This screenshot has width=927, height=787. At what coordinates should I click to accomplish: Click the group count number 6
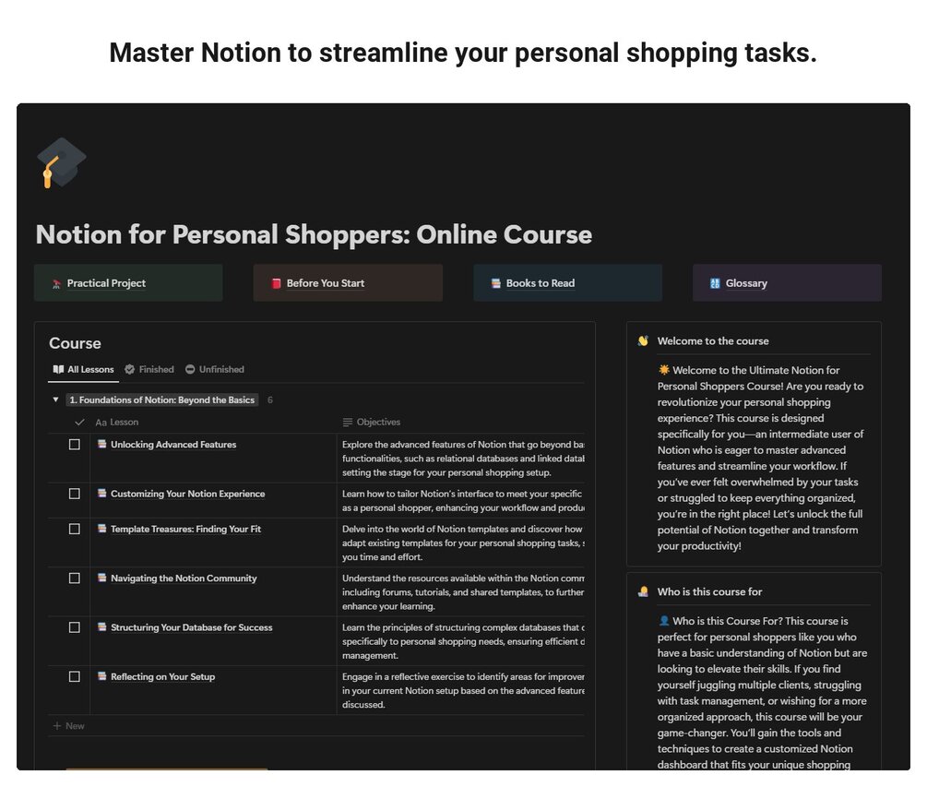pos(270,399)
